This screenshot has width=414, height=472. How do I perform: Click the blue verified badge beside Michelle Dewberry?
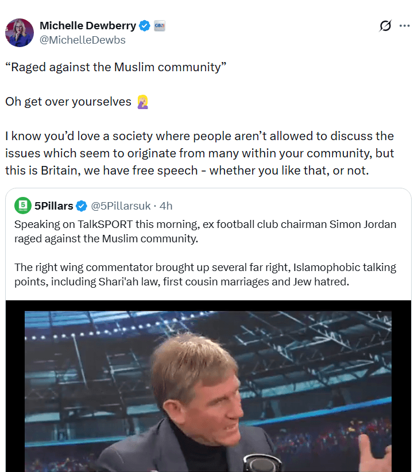[145, 26]
